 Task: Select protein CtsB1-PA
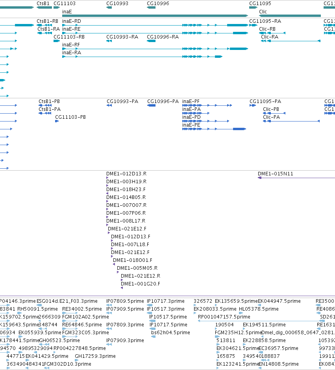[x=44, y=113]
